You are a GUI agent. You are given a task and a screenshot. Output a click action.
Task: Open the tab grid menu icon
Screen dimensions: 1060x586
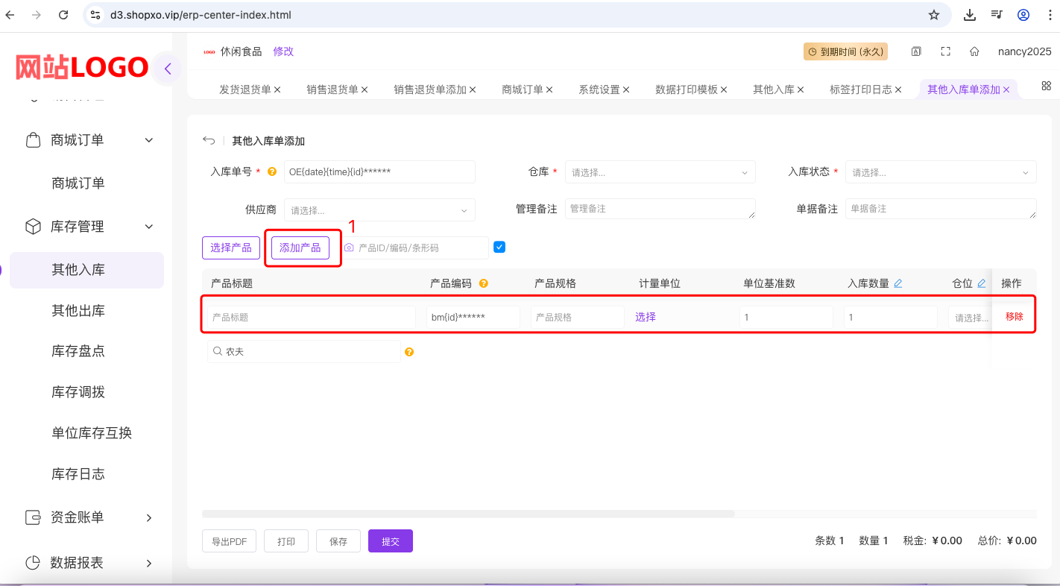(x=1046, y=86)
